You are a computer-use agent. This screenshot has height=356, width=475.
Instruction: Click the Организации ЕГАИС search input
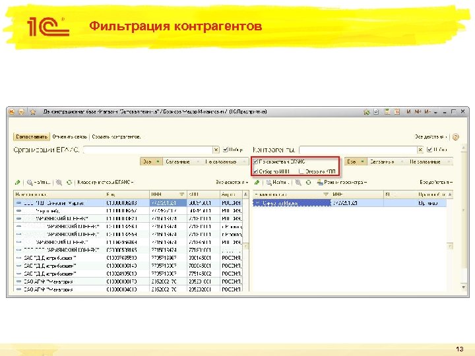tap(148, 150)
